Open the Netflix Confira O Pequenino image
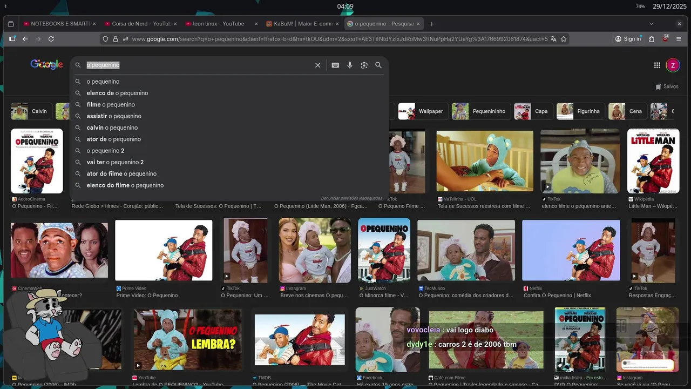This screenshot has height=389, width=691. pos(571,250)
